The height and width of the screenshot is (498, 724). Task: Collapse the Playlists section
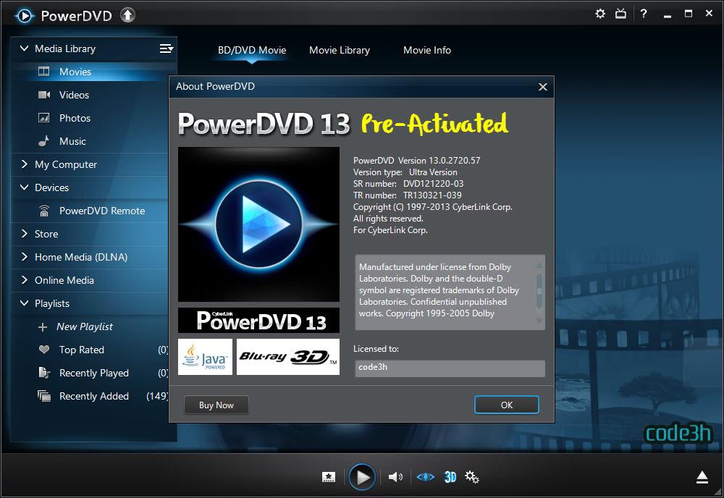click(x=24, y=303)
